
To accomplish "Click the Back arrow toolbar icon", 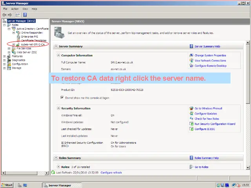I will click(x=4, y=15).
